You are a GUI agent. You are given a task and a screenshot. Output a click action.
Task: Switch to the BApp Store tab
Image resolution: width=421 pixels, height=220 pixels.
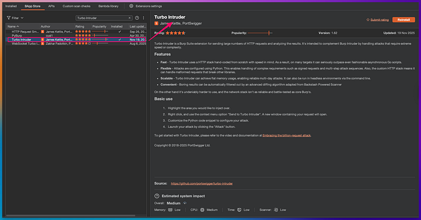coord(32,6)
